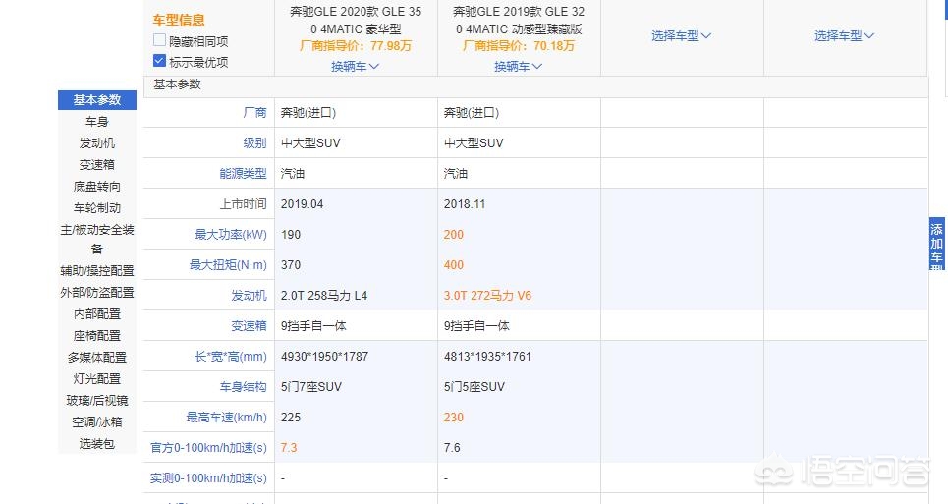Select 基本参数 in the sidebar
This screenshot has height=504, width=948.
[x=97, y=99]
